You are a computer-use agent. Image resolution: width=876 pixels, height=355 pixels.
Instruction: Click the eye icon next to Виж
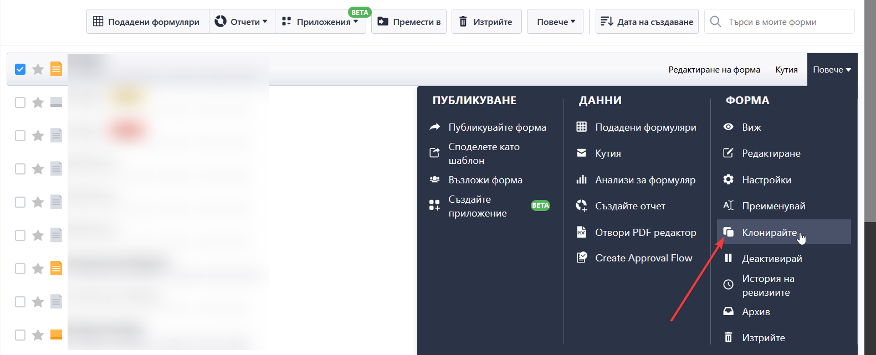click(728, 127)
